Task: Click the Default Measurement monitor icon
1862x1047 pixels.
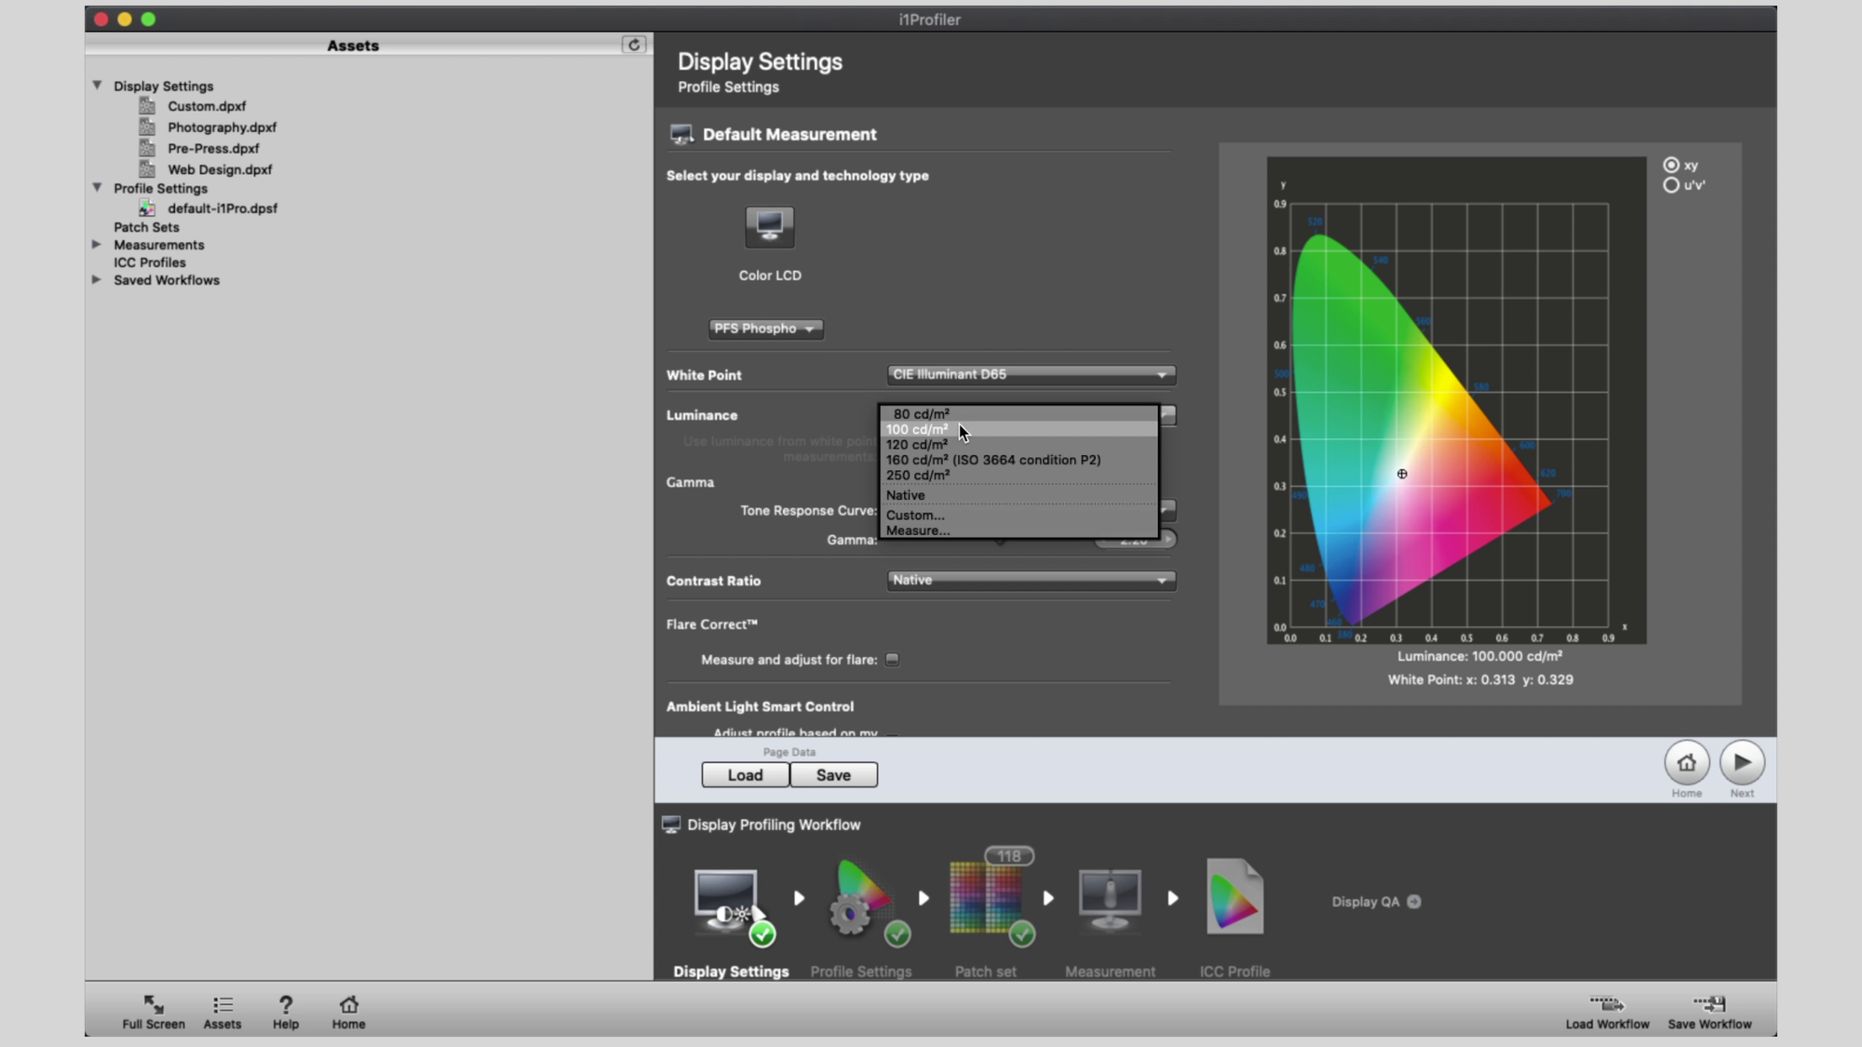Action: (x=681, y=135)
